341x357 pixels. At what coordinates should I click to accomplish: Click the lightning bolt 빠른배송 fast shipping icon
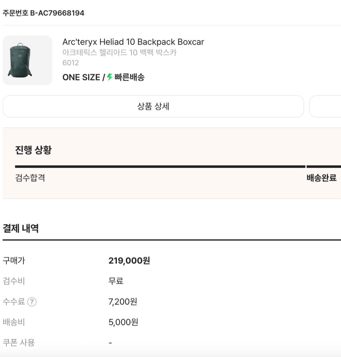[x=109, y=77]
